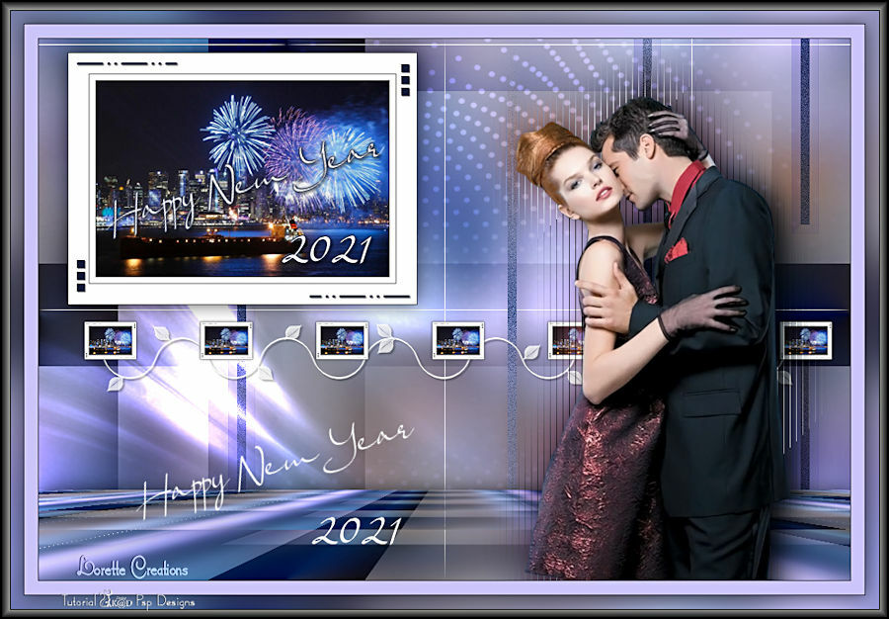
Task: Select the fourth small fireworks thumbnail in the row
Action: pos(458,339)
